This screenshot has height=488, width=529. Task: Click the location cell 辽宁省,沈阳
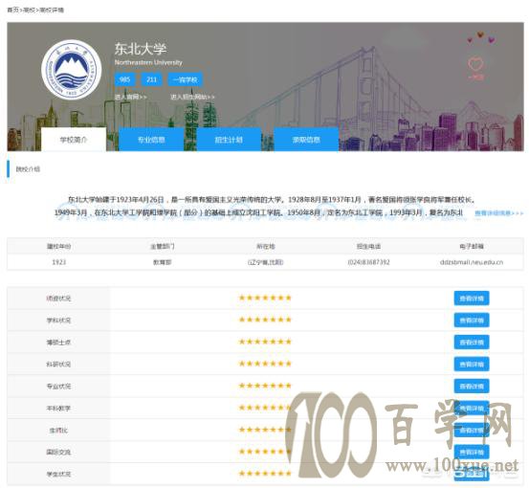click(x=266, y=262)
